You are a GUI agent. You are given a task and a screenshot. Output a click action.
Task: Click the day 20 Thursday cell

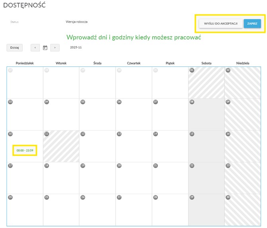coord(133,180)
